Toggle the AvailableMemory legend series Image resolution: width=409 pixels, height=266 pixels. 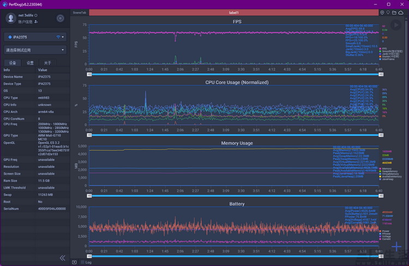[390, 176]
